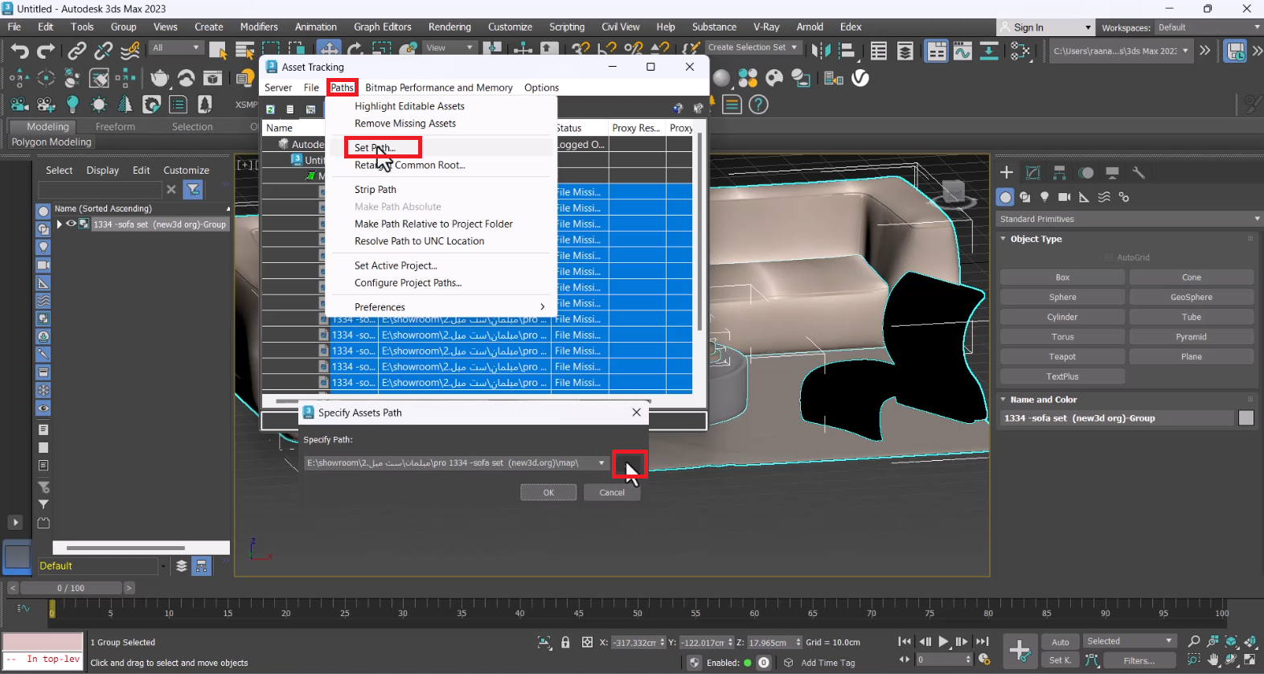Screen dimensions: 1264x674
Task: Open the Create Selection Set dropdown
Action: point(753,47)
